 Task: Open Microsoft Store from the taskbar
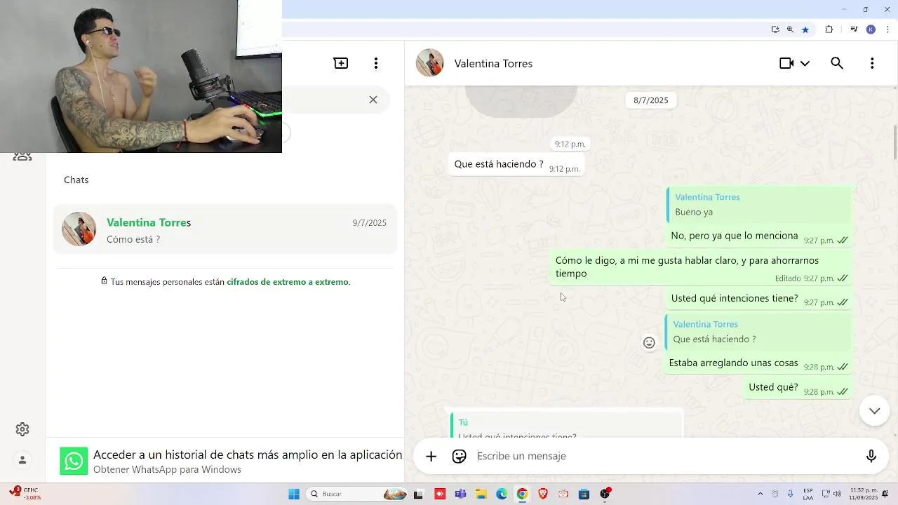point(584,494)
